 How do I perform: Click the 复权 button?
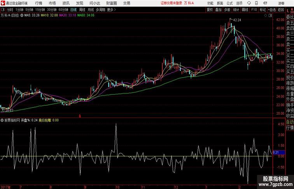(210, 10)
